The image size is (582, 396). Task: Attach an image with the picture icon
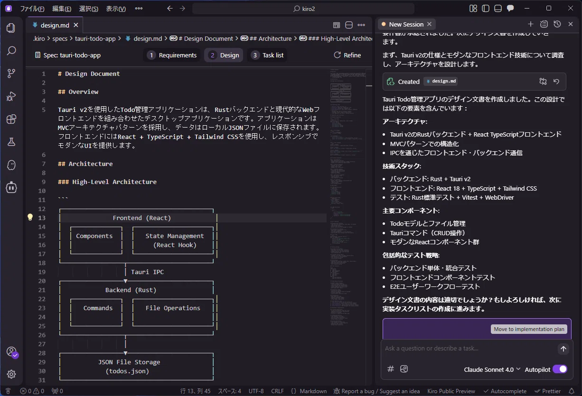[x=404, y=369]
